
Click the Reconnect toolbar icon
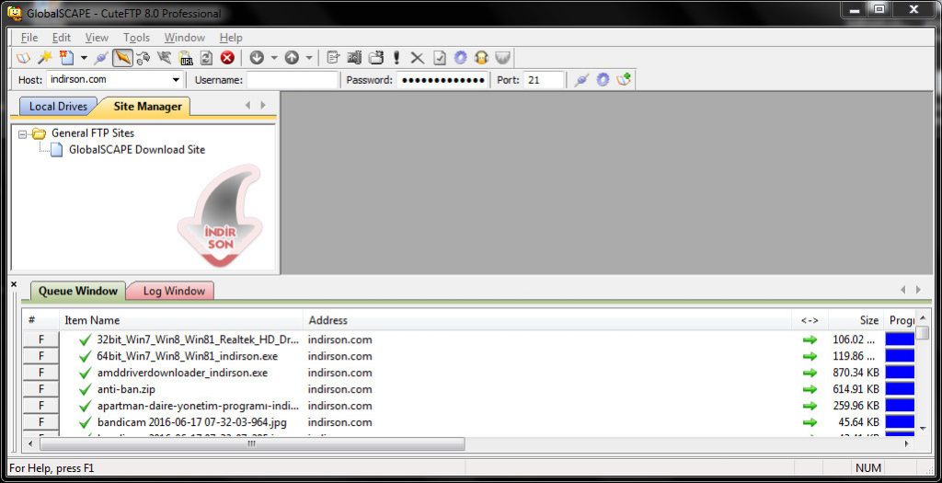(x=143, y=58)
